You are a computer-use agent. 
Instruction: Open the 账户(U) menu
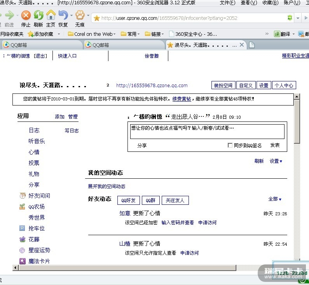pyautogui.click(x=292, y=3)
